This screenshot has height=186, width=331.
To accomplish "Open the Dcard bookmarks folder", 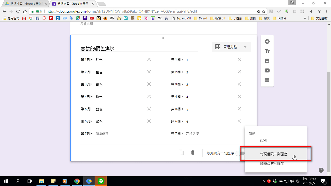I will point(201,18).
